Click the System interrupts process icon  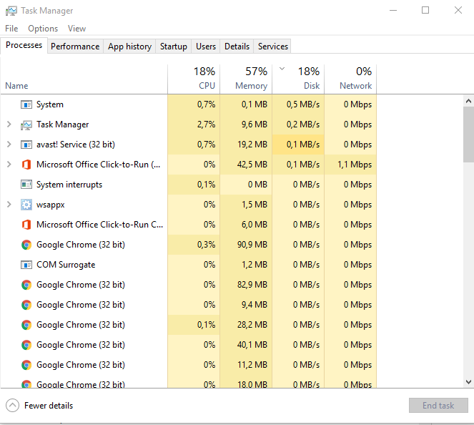click(x=26, y=185)
